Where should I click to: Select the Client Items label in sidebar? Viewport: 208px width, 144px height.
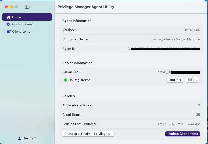click(x=21, y=32)
